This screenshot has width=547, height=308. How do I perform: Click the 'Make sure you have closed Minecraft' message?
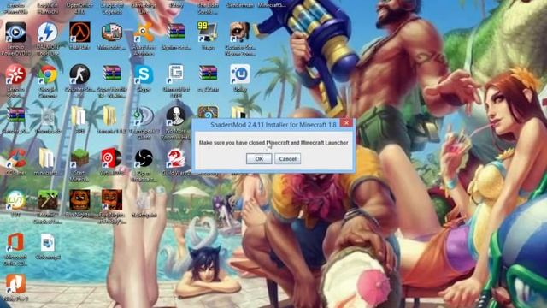(x=273, y=143)
